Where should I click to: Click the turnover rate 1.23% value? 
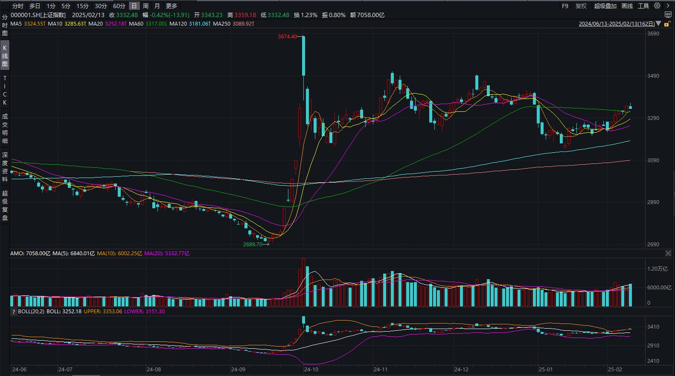coord(309,15)
